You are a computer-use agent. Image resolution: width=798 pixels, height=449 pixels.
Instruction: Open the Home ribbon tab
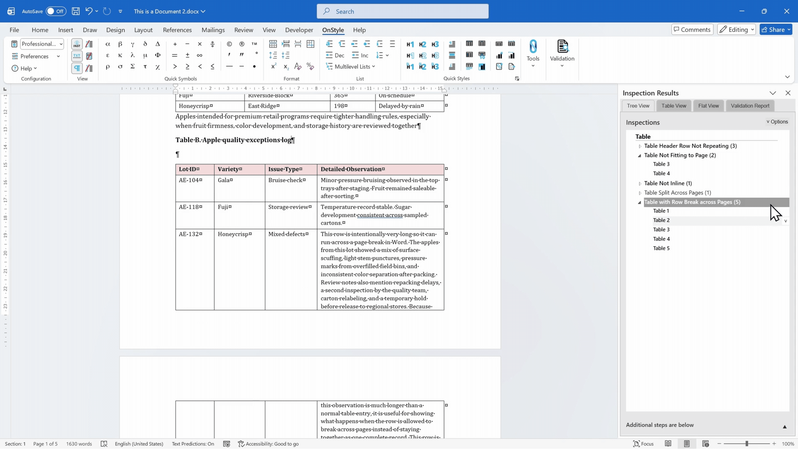point(40,30)
